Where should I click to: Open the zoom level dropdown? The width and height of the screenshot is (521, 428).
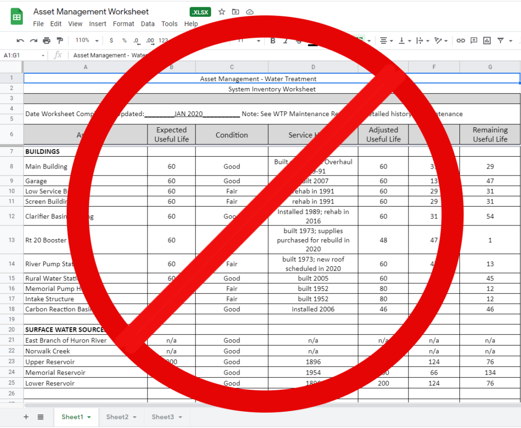pyautogui.click(x=86, y=40)
